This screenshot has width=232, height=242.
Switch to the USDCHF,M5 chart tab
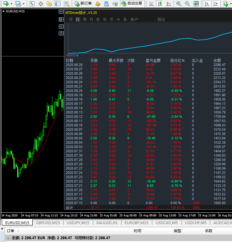tap(196, 223)
